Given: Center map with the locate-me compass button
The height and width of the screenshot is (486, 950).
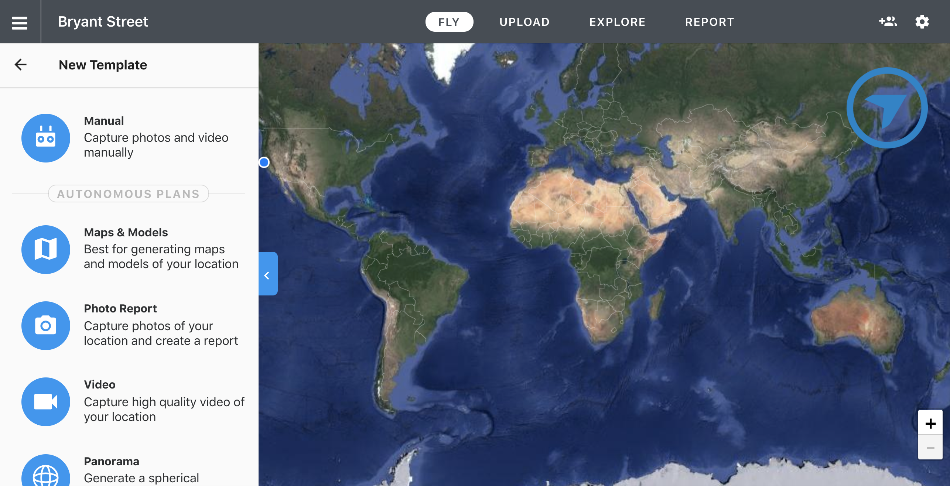Looking at the screenshot, I should (887, 107).
